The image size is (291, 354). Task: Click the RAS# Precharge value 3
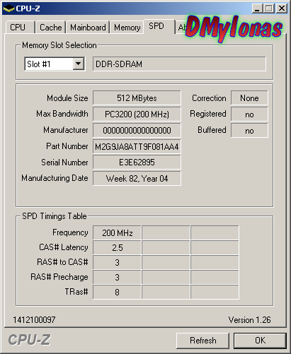118,277
